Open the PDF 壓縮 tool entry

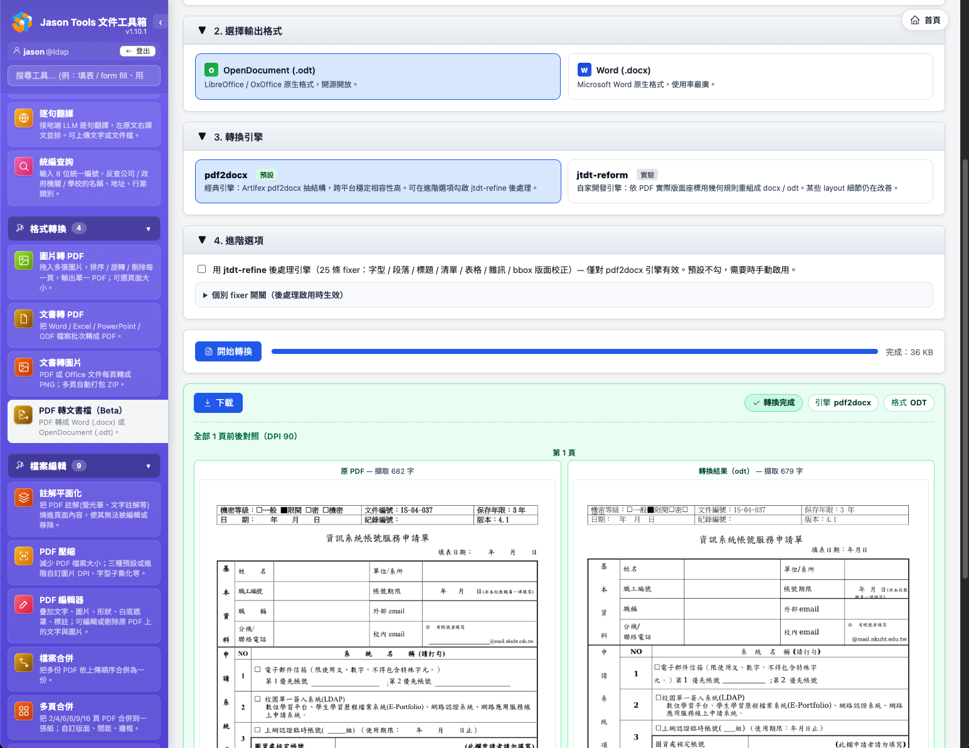(x=84, y=562)
